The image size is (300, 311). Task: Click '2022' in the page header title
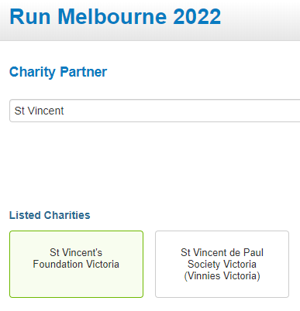197,17
